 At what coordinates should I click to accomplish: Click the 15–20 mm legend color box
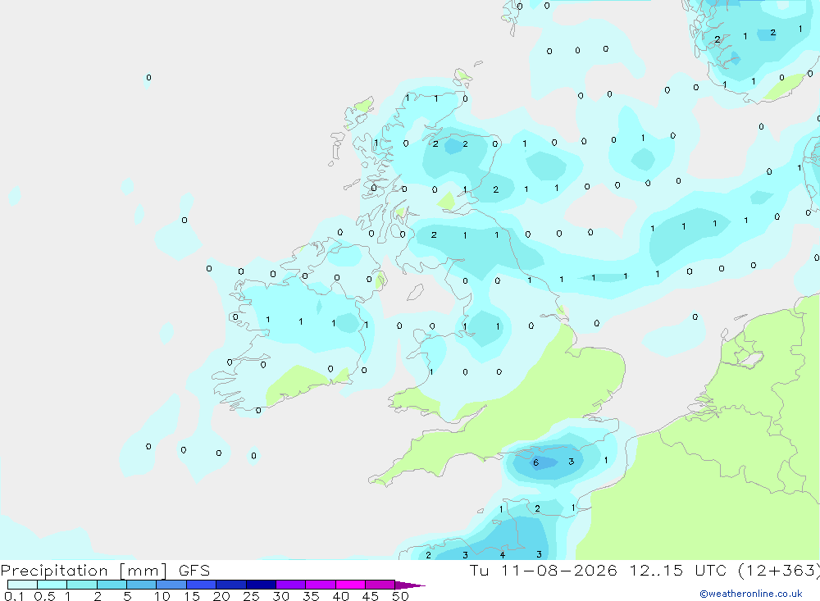point(202,585)
